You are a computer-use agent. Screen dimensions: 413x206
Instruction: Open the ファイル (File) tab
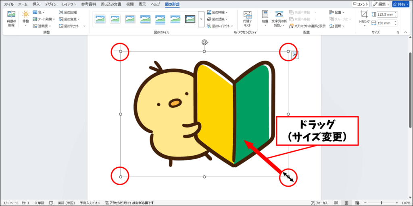[x=8, y=4]
